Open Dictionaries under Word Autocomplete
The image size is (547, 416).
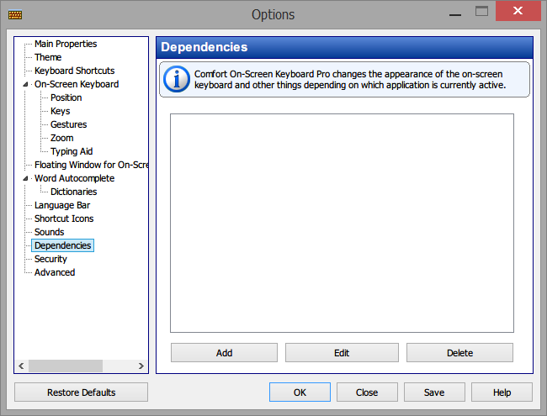click(73, 192)
